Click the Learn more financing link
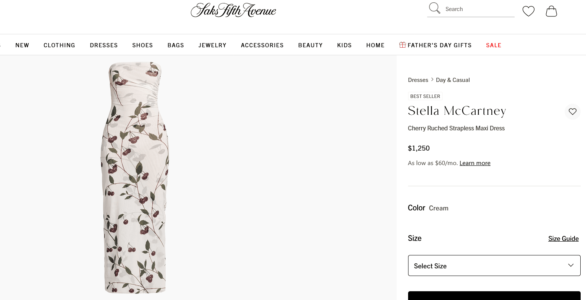The width and height of the screenshot is (586, 300). click(475, 163)
